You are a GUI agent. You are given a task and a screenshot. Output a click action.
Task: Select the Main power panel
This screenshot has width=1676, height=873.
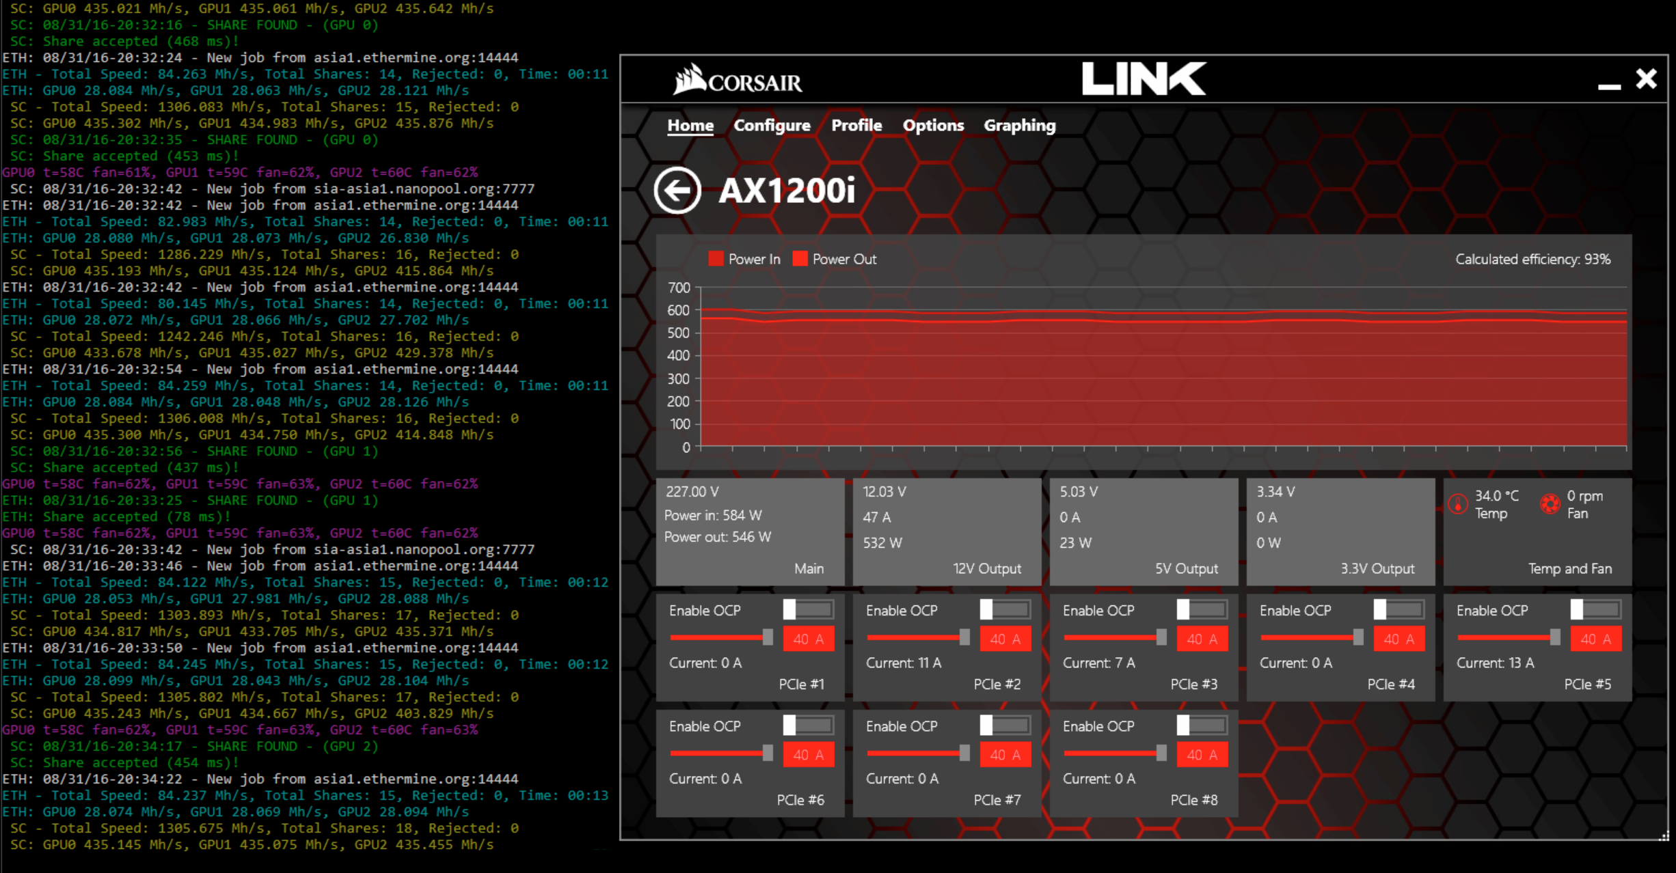tap(750, 531)
